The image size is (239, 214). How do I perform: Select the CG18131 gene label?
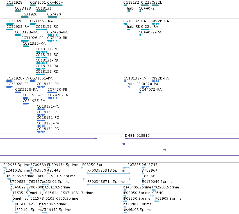44,8
